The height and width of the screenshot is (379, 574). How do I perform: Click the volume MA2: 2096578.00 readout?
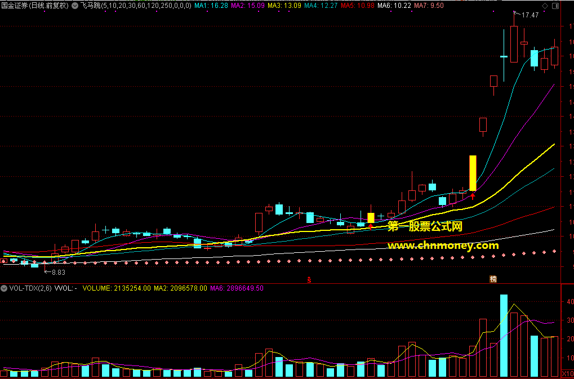click(180, 288)
